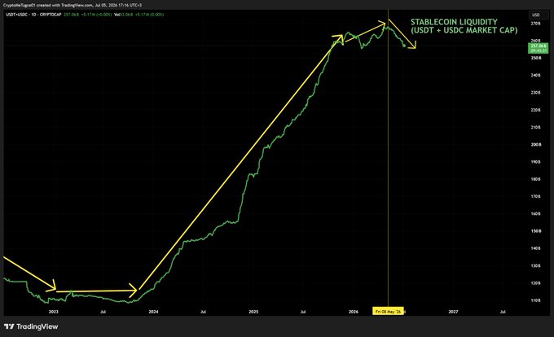Select the 257.06B current price label
The image size is (554, 337).
point(539,48)
